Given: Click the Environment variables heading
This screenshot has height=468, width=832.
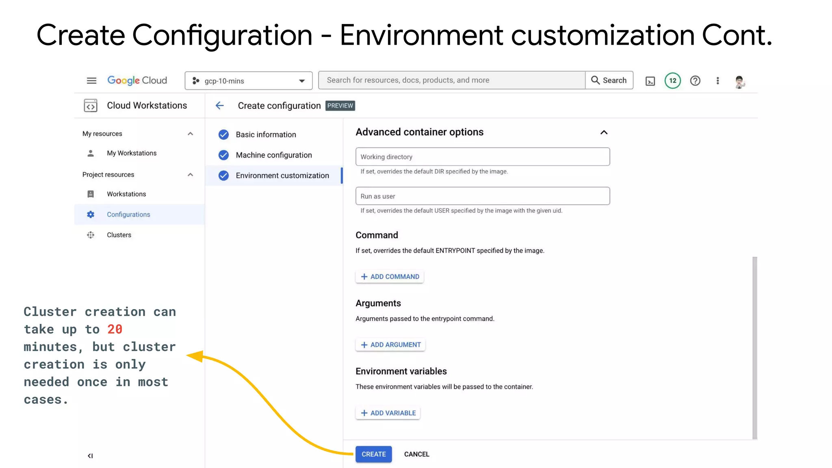Looking at the screenshot, I should (401, 371).
